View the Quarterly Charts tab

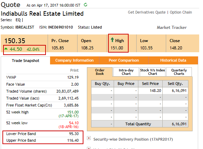coord(179,72)
